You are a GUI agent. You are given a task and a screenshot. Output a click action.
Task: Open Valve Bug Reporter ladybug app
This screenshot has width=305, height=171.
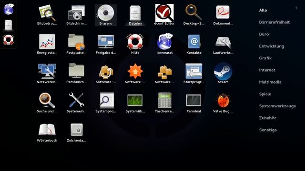223,103
